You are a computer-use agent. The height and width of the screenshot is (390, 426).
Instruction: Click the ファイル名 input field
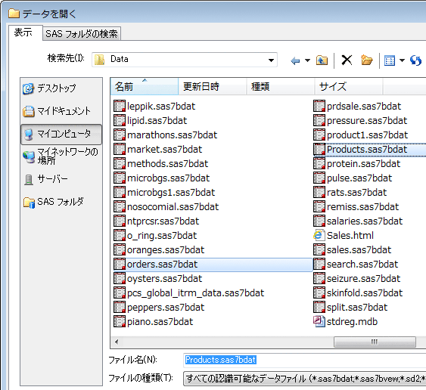[305, 360]
